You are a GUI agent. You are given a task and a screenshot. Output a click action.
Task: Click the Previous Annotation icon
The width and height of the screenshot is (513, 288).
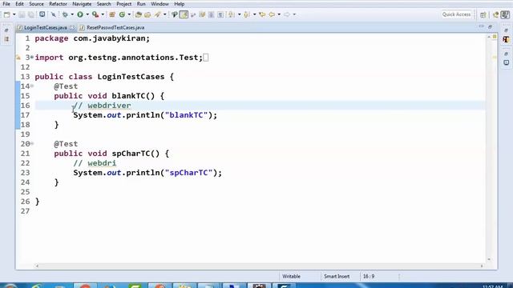(x=247, y=14)
